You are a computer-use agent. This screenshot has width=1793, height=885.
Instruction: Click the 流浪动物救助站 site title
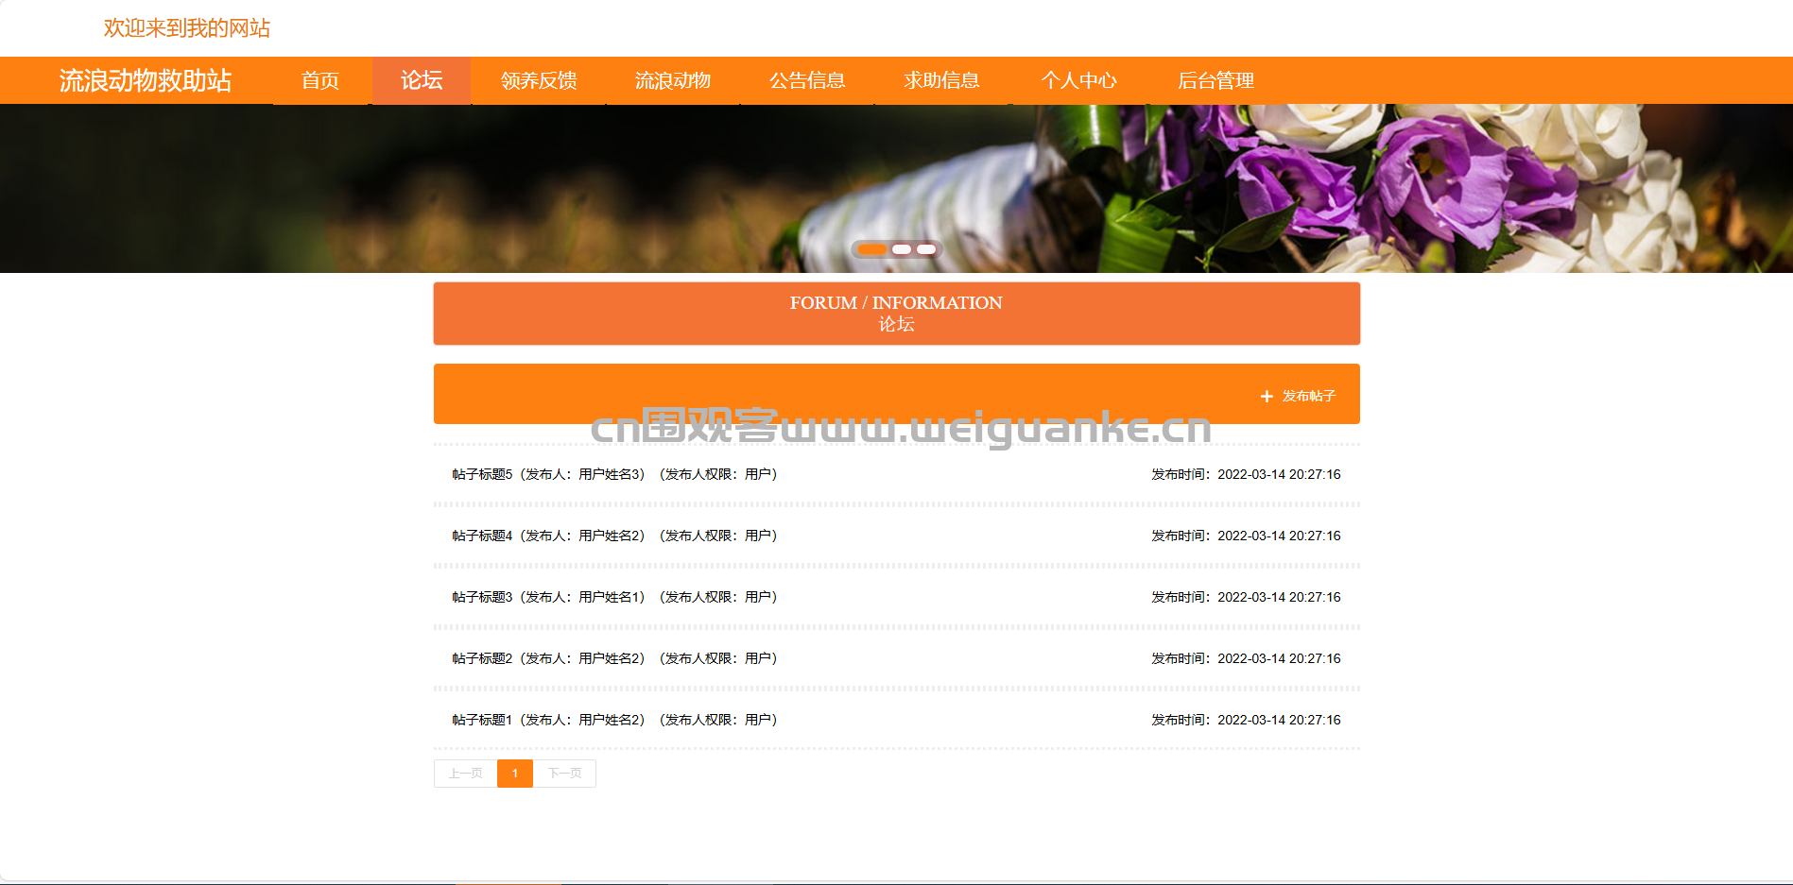tap(146, 80)
